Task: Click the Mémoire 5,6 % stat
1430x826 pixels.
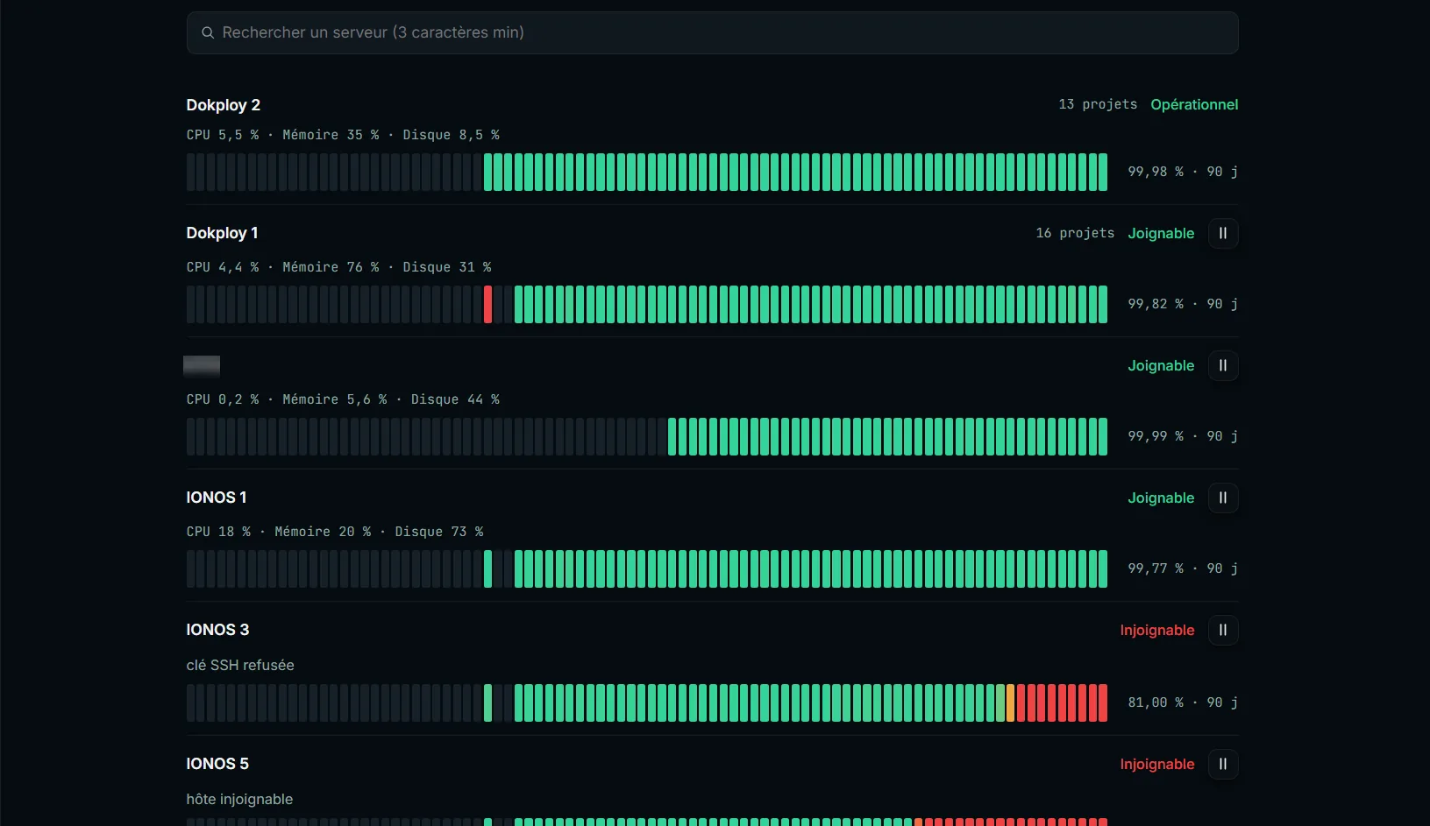Action: (335, 399)
